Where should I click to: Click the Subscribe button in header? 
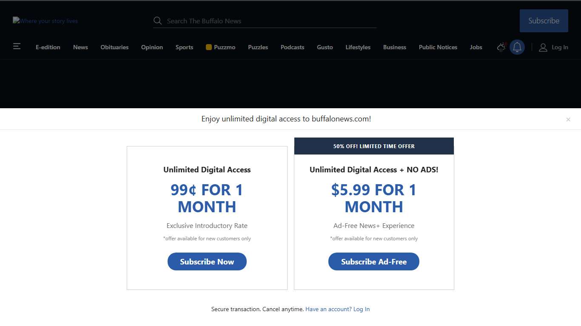point(544,21)
